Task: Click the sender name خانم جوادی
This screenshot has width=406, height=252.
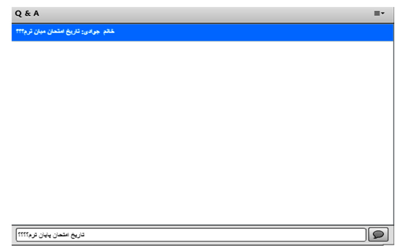Action: click(x=99, y=31)
